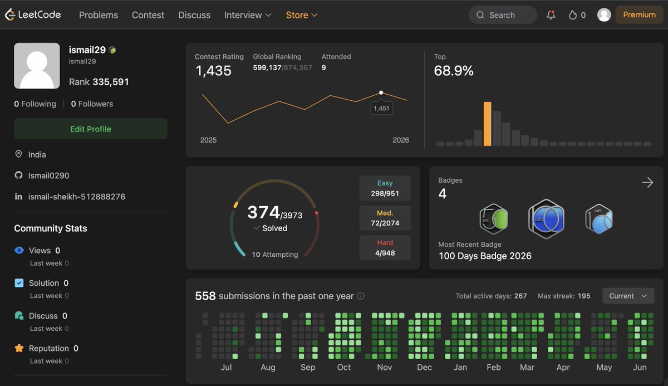Click the badge icon beside ismail29 username
Screen dimensions: 668x386
pyautogui.click(x=112, y=50)
